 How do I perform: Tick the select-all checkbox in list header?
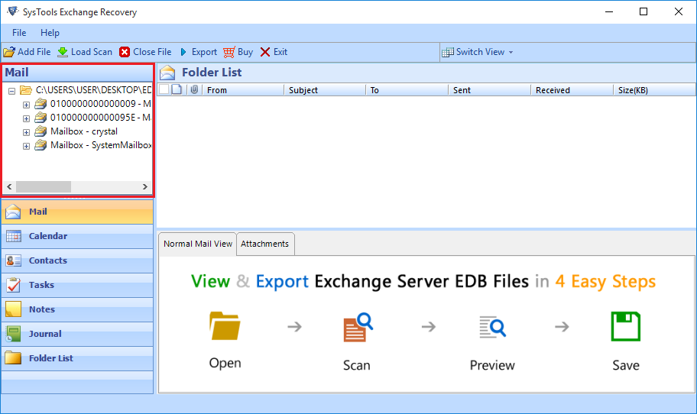(x=164, y=89)
